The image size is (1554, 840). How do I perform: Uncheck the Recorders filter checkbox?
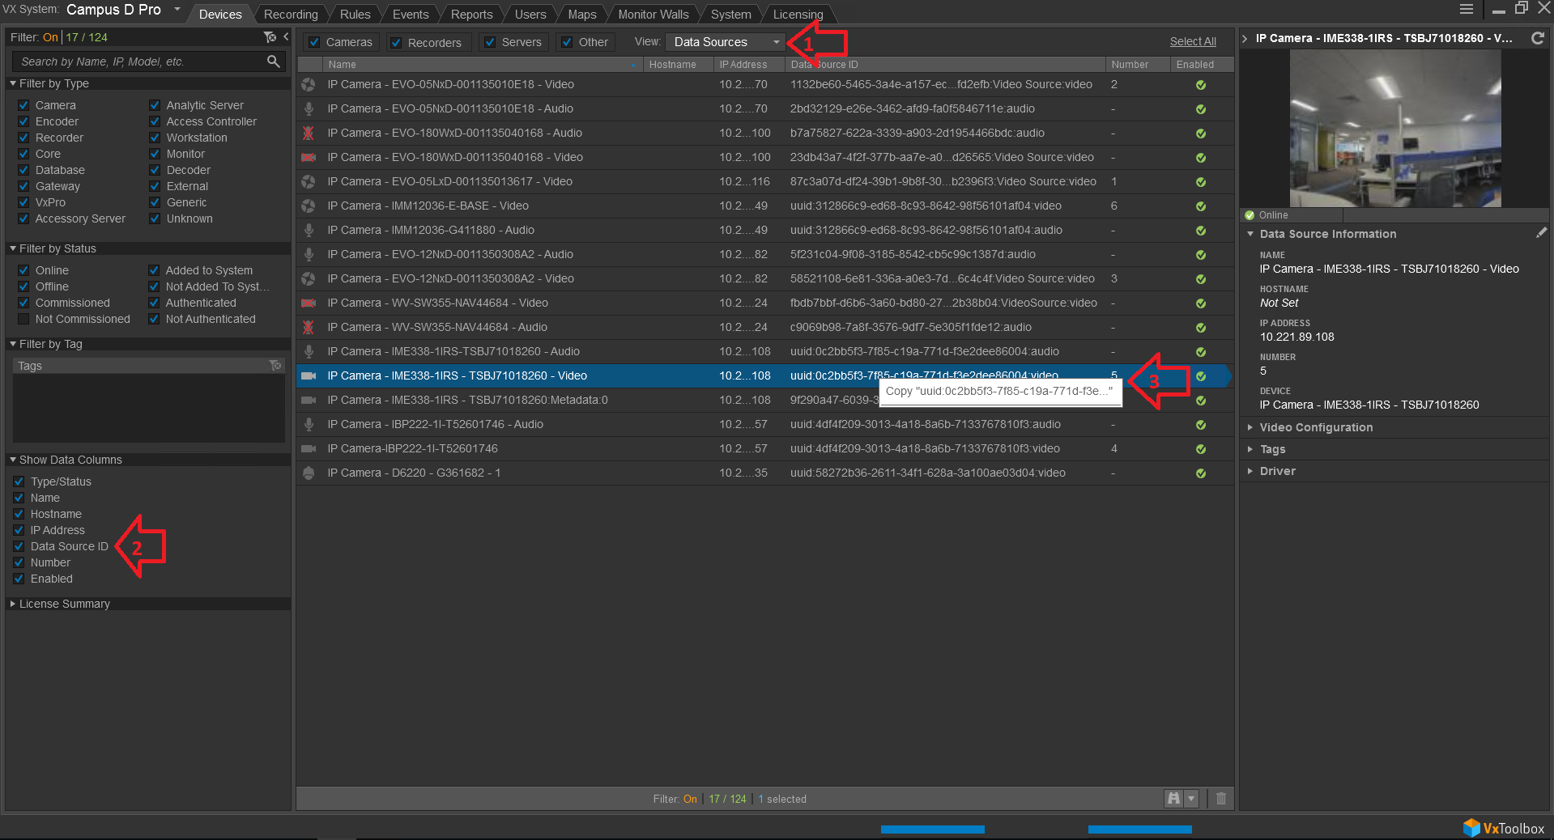394,42
